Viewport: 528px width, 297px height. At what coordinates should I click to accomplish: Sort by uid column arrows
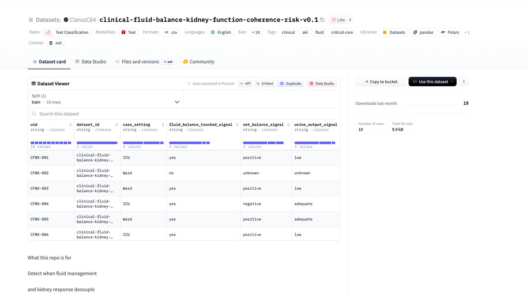(71, 125)
